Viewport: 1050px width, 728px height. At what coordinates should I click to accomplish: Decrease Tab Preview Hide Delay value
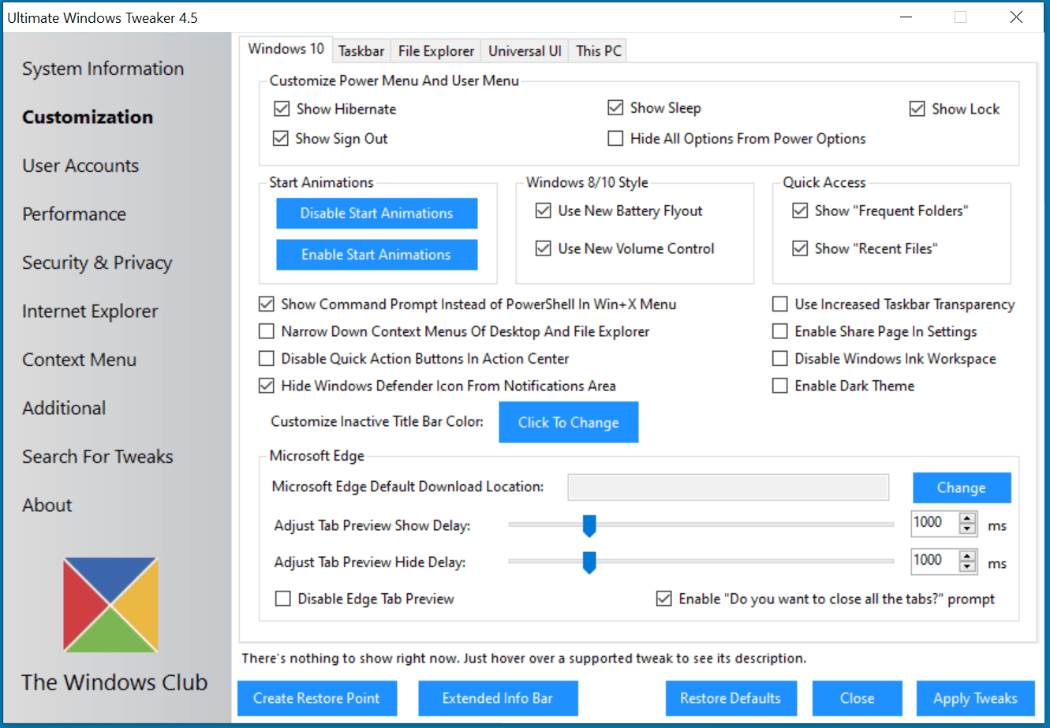pos(968,567)
